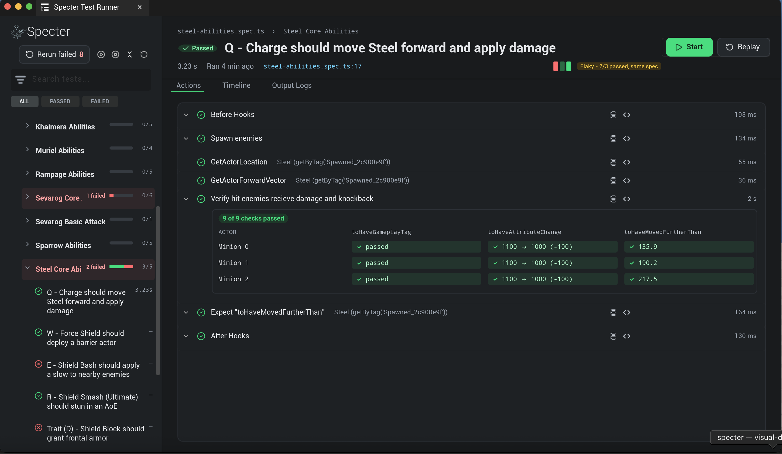Viewport: 782px width, 454px height.
Task: Show source code icon on Verify hit enemies row
Action: [626, 199]
